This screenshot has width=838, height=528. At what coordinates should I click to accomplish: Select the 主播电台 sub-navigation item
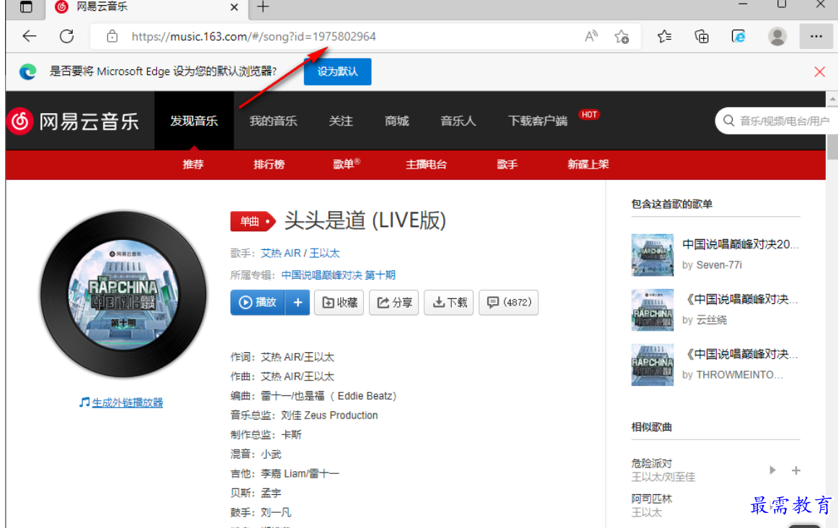point(426,165)
